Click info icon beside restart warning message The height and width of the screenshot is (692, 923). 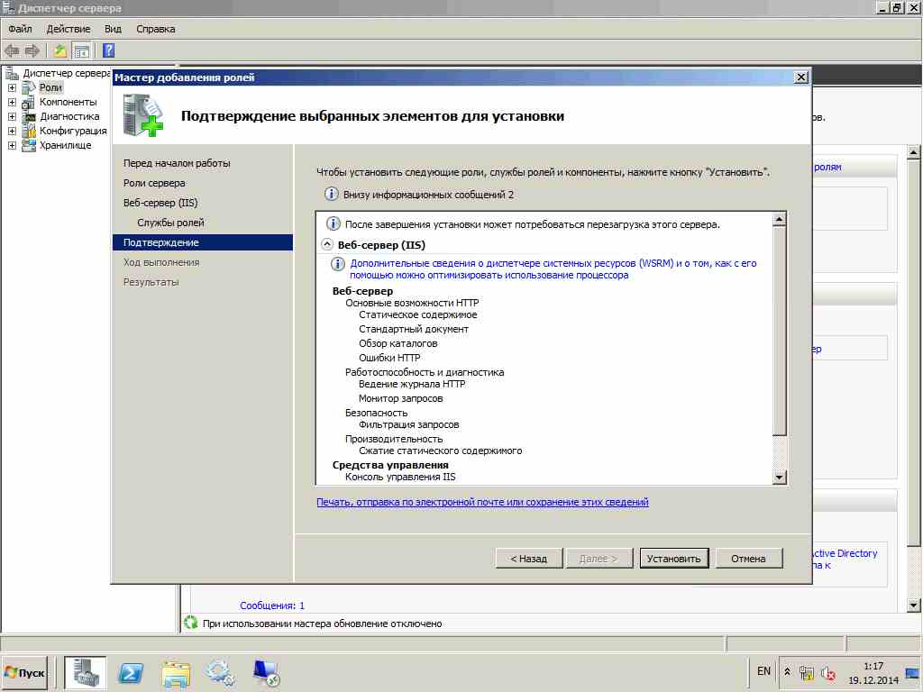(334, 223)
